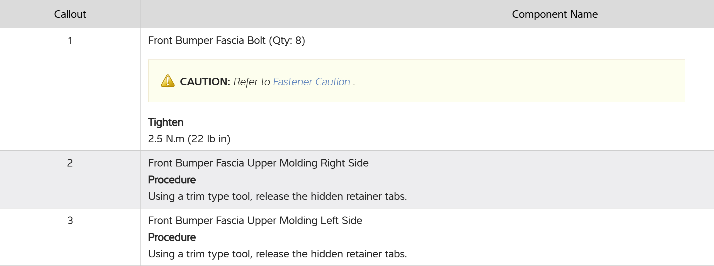Click Front Bumper Fascia Upper Molding Left Side
Screen dimensions: 714x266
[x=255, y=220]
